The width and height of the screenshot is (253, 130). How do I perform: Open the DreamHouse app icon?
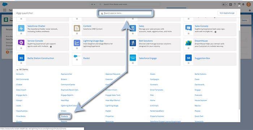[188, 43]
